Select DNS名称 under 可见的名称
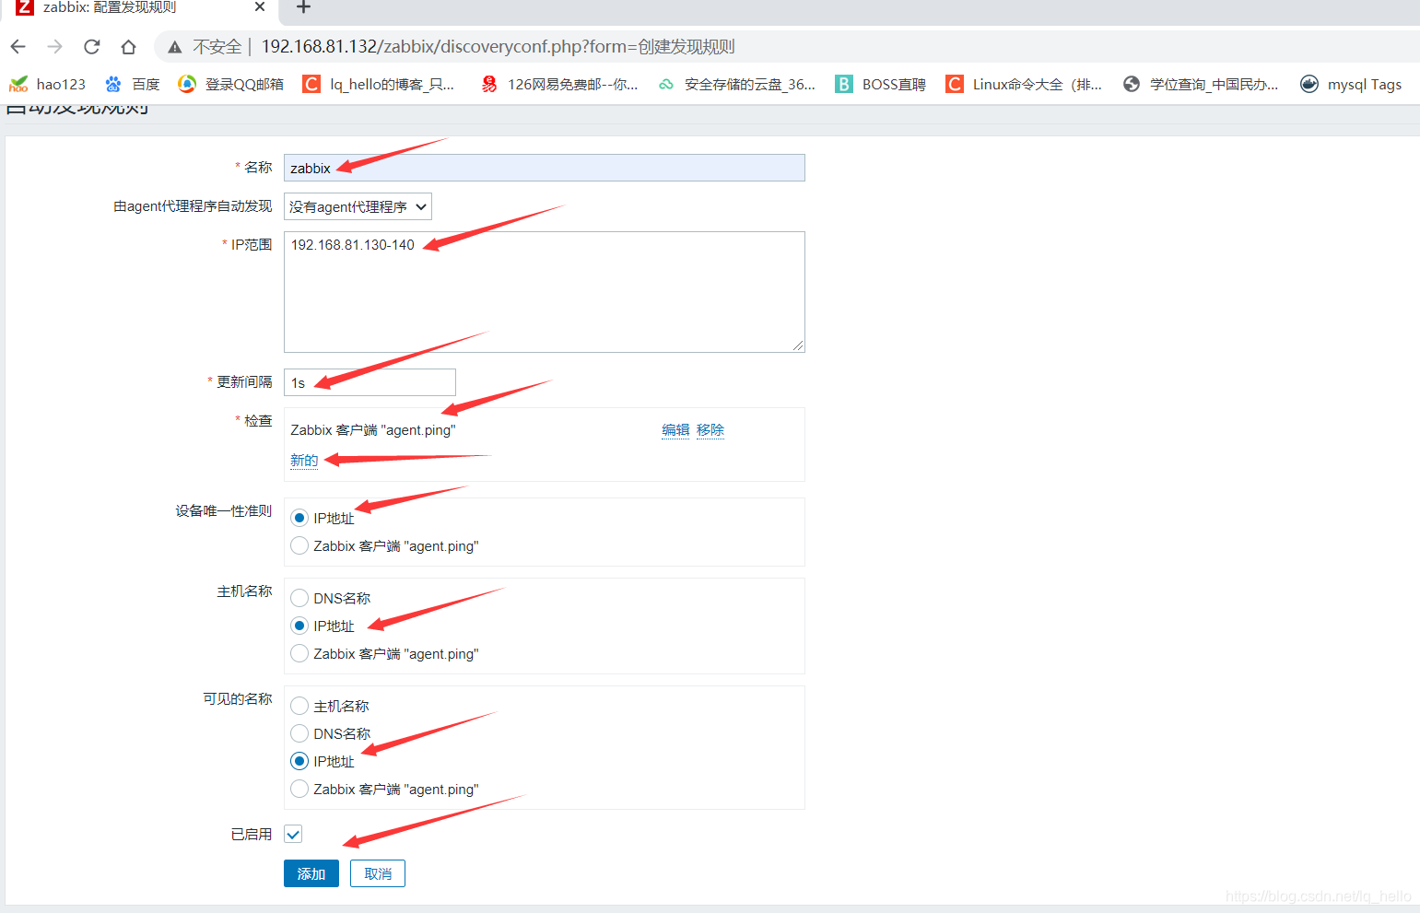Screen dimensions: 1420x913 [x=299, y=733]
